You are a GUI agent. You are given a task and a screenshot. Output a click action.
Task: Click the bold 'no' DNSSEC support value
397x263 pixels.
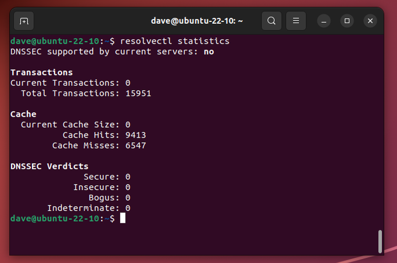click(x=209, y=52)
